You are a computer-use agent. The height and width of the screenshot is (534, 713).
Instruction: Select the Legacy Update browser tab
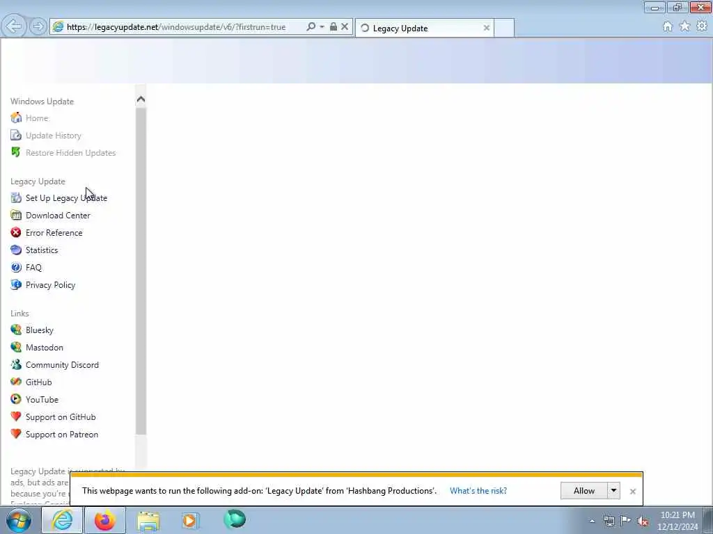tap(424, 28)
